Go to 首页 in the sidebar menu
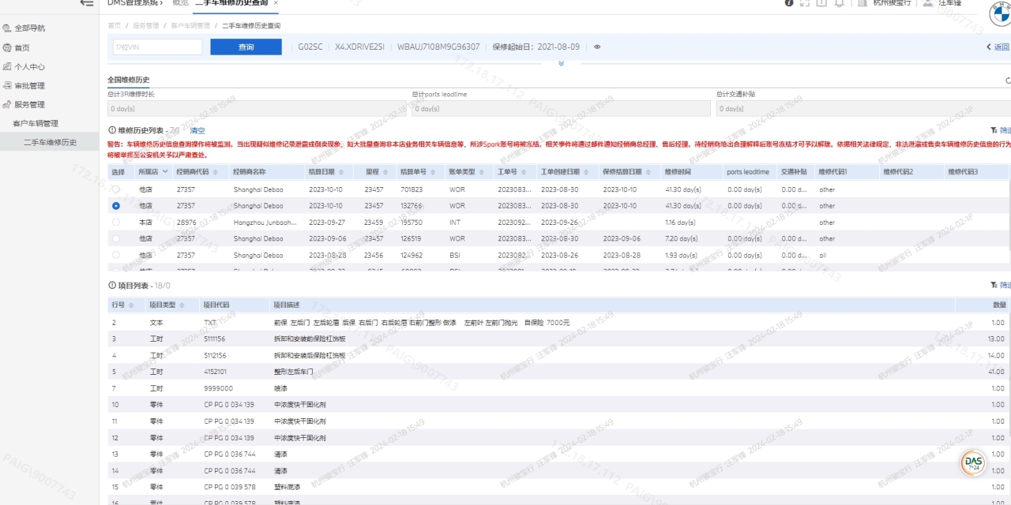 click(x=22, y=47)
